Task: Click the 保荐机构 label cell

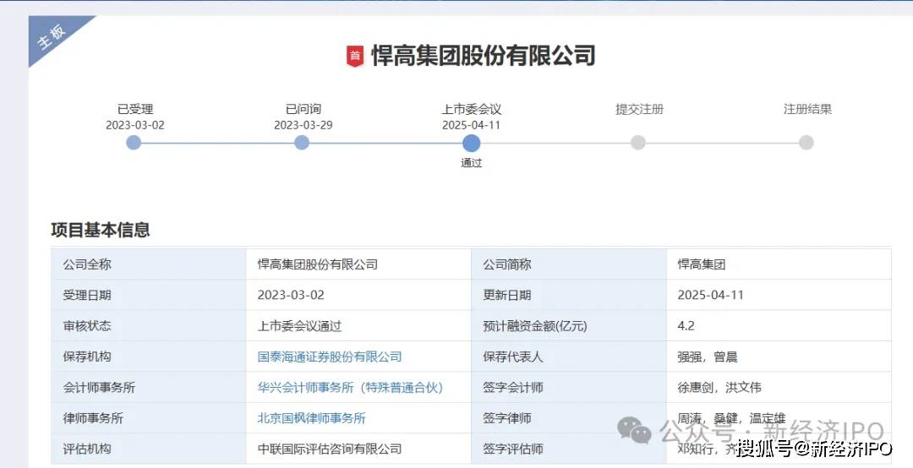Action: [x=149, y=356]
